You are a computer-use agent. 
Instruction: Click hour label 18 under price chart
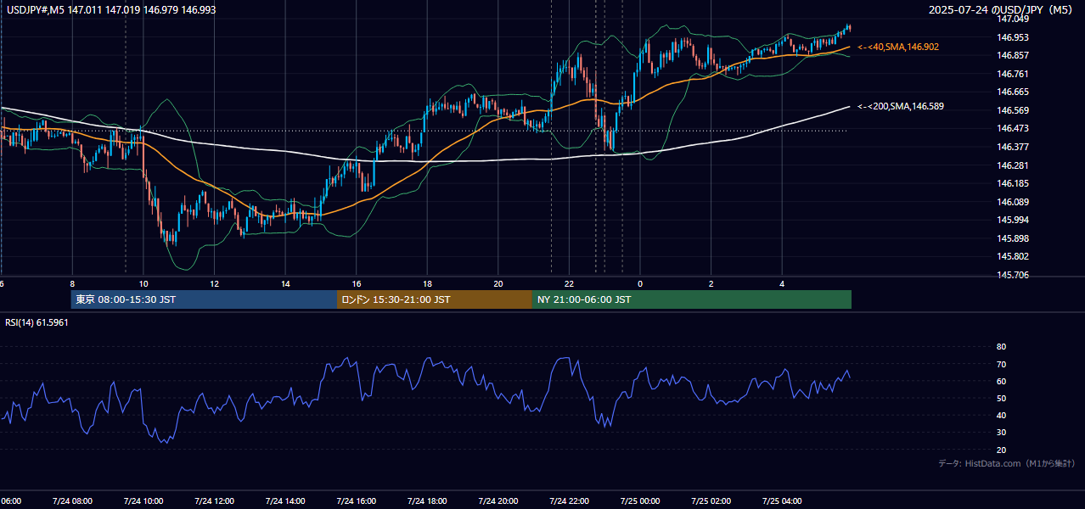pos(427,283)
